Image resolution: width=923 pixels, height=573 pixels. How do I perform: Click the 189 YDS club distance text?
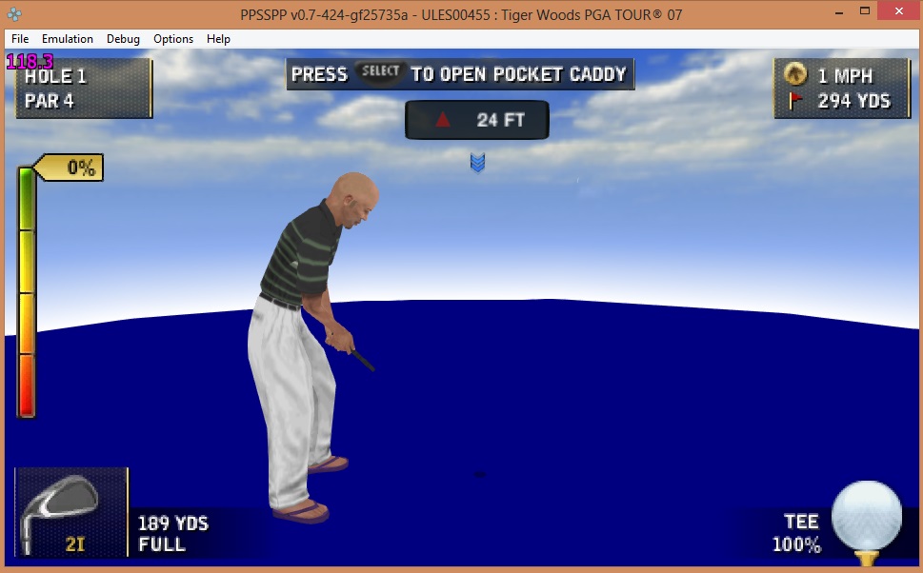pyautogui.click(x=173, y=524)
